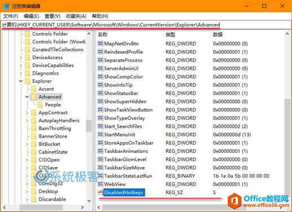Screen dimensions: 292x212
Task: Expand the BitBucket key
Action: coord(27,144)
